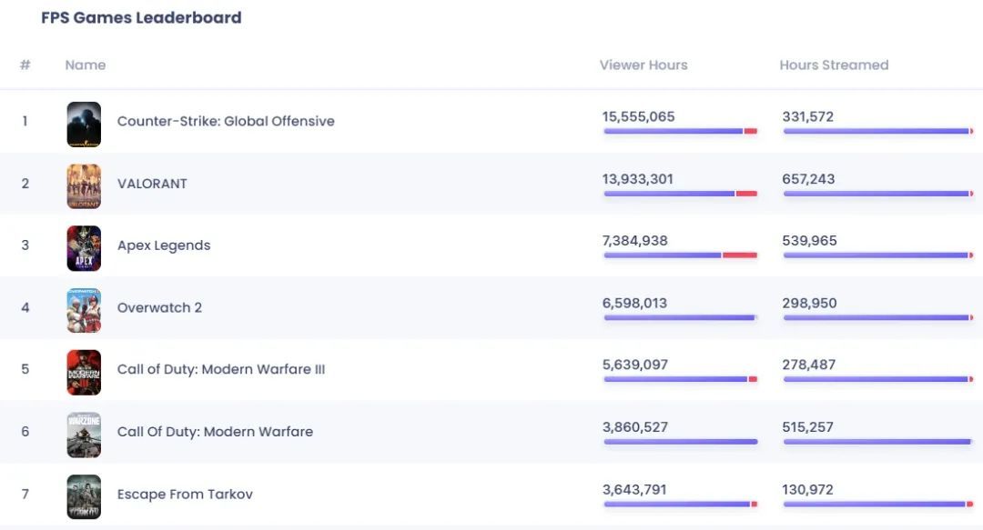Image resolution: width=983 pixels, height=530 pixels.
Task: Click Call of Duty: Modern Warfare III title
Action: pos(221,369)
